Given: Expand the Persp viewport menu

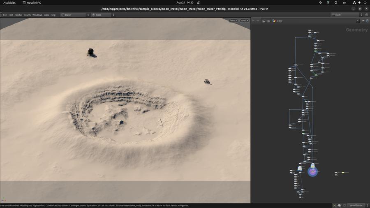Looking at the screenshot, I should [x=233, y=21].
